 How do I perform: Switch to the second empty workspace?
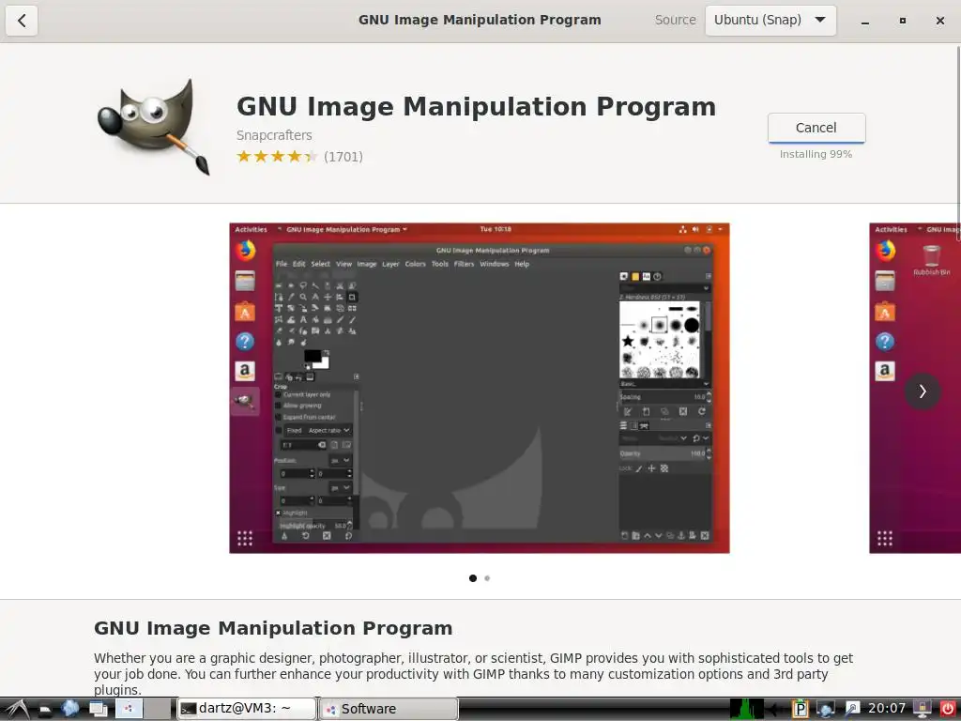point(157,709)
